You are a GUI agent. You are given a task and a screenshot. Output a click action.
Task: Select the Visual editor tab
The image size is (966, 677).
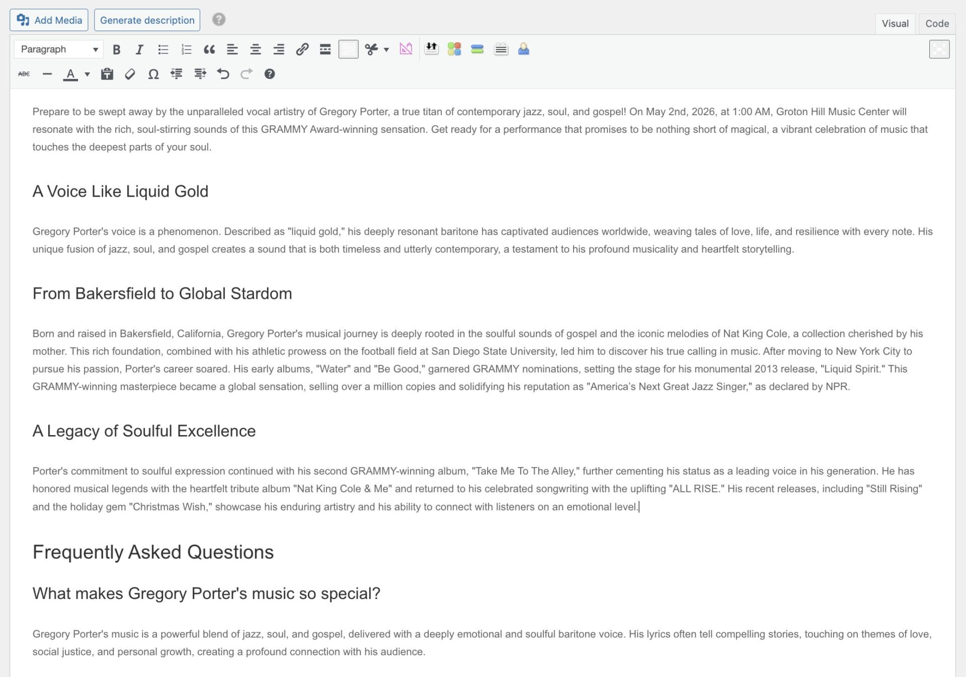tap(895, 23)
